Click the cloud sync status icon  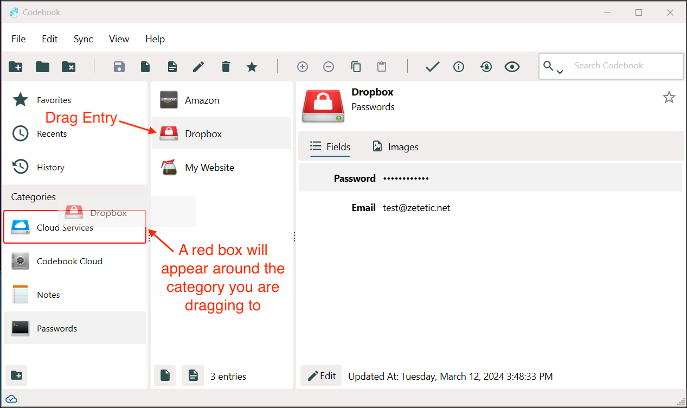[x=11, y=399]
